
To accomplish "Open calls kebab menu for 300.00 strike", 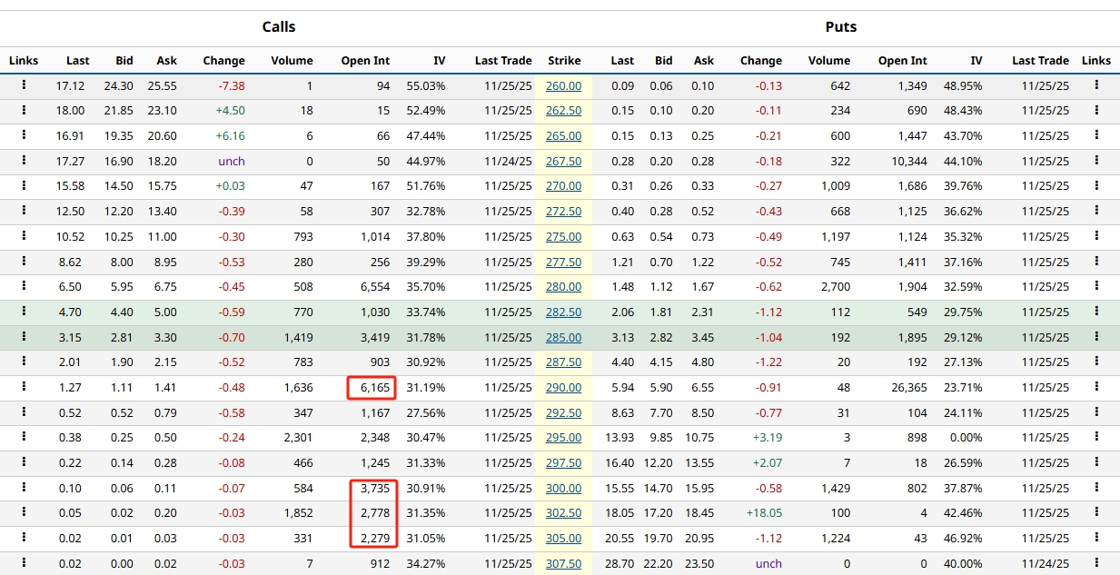I will 24,488.
